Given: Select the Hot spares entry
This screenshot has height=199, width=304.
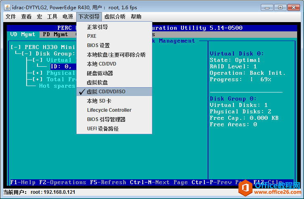Looking at the screenshot, I should click(x=57, y=86).
